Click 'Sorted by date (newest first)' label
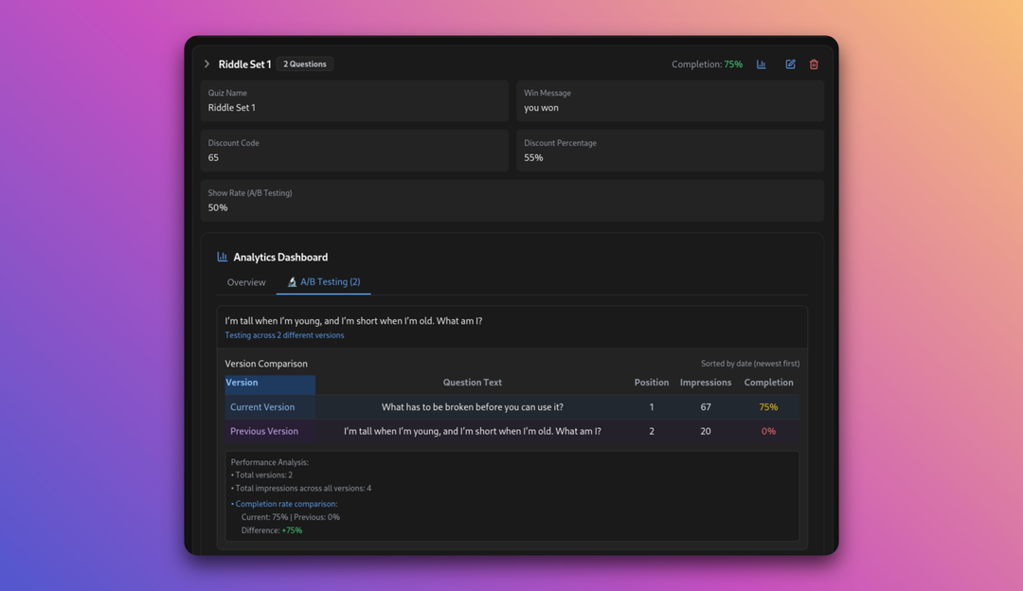 pos(749,364)
